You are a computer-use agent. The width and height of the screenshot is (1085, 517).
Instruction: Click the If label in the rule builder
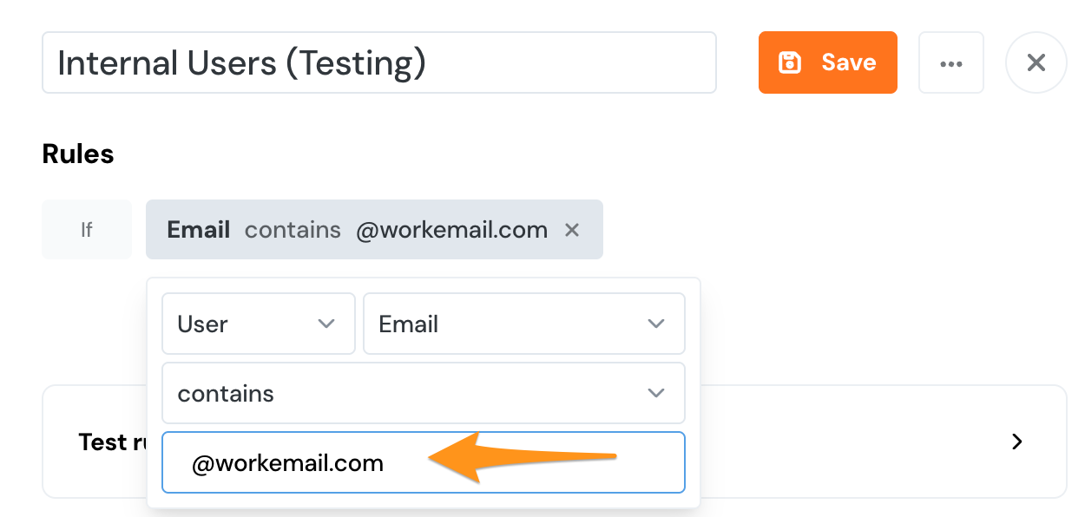86,229
